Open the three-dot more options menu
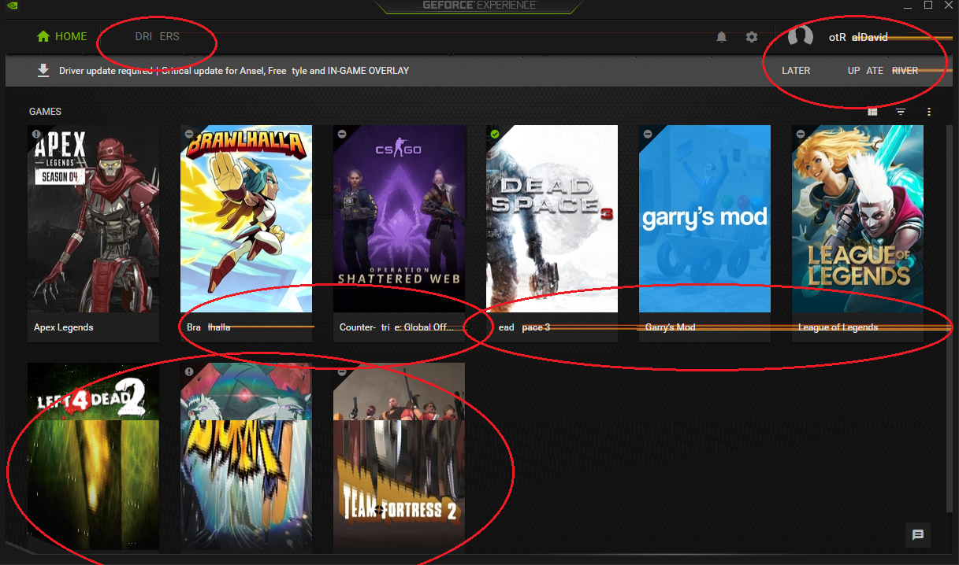This screenshot has width=959, height=565. 929,112
